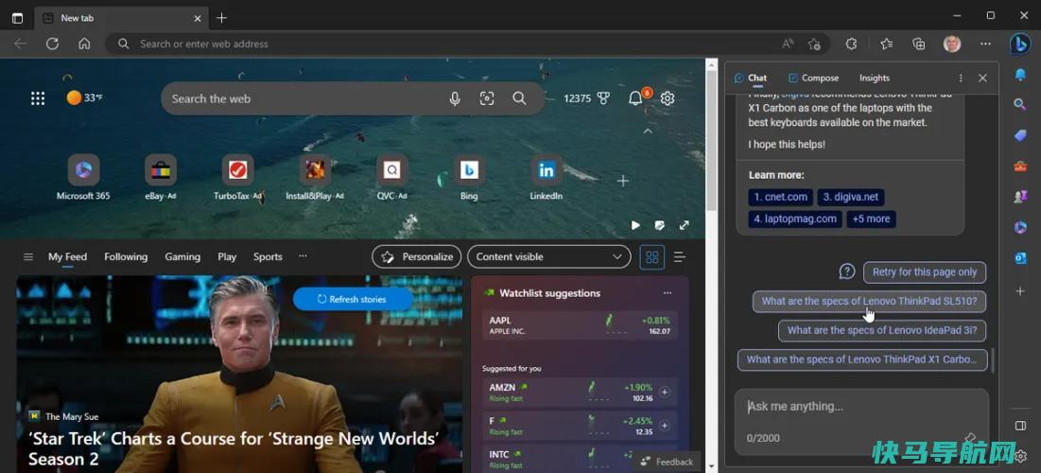
Task: Add a sidebar app with plus
Action: coord(1020,291)
